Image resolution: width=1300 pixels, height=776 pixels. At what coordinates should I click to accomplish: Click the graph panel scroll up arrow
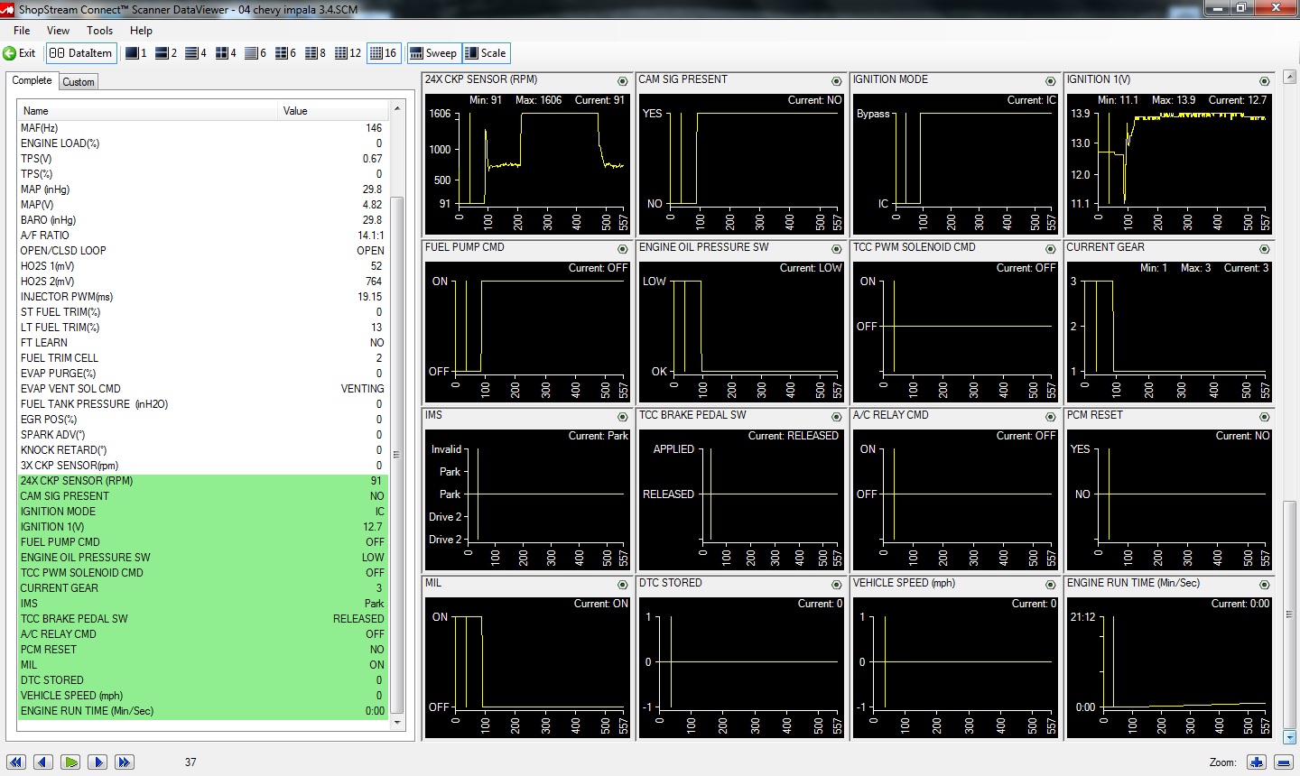pyautogui.click(x=1289, y=79)
